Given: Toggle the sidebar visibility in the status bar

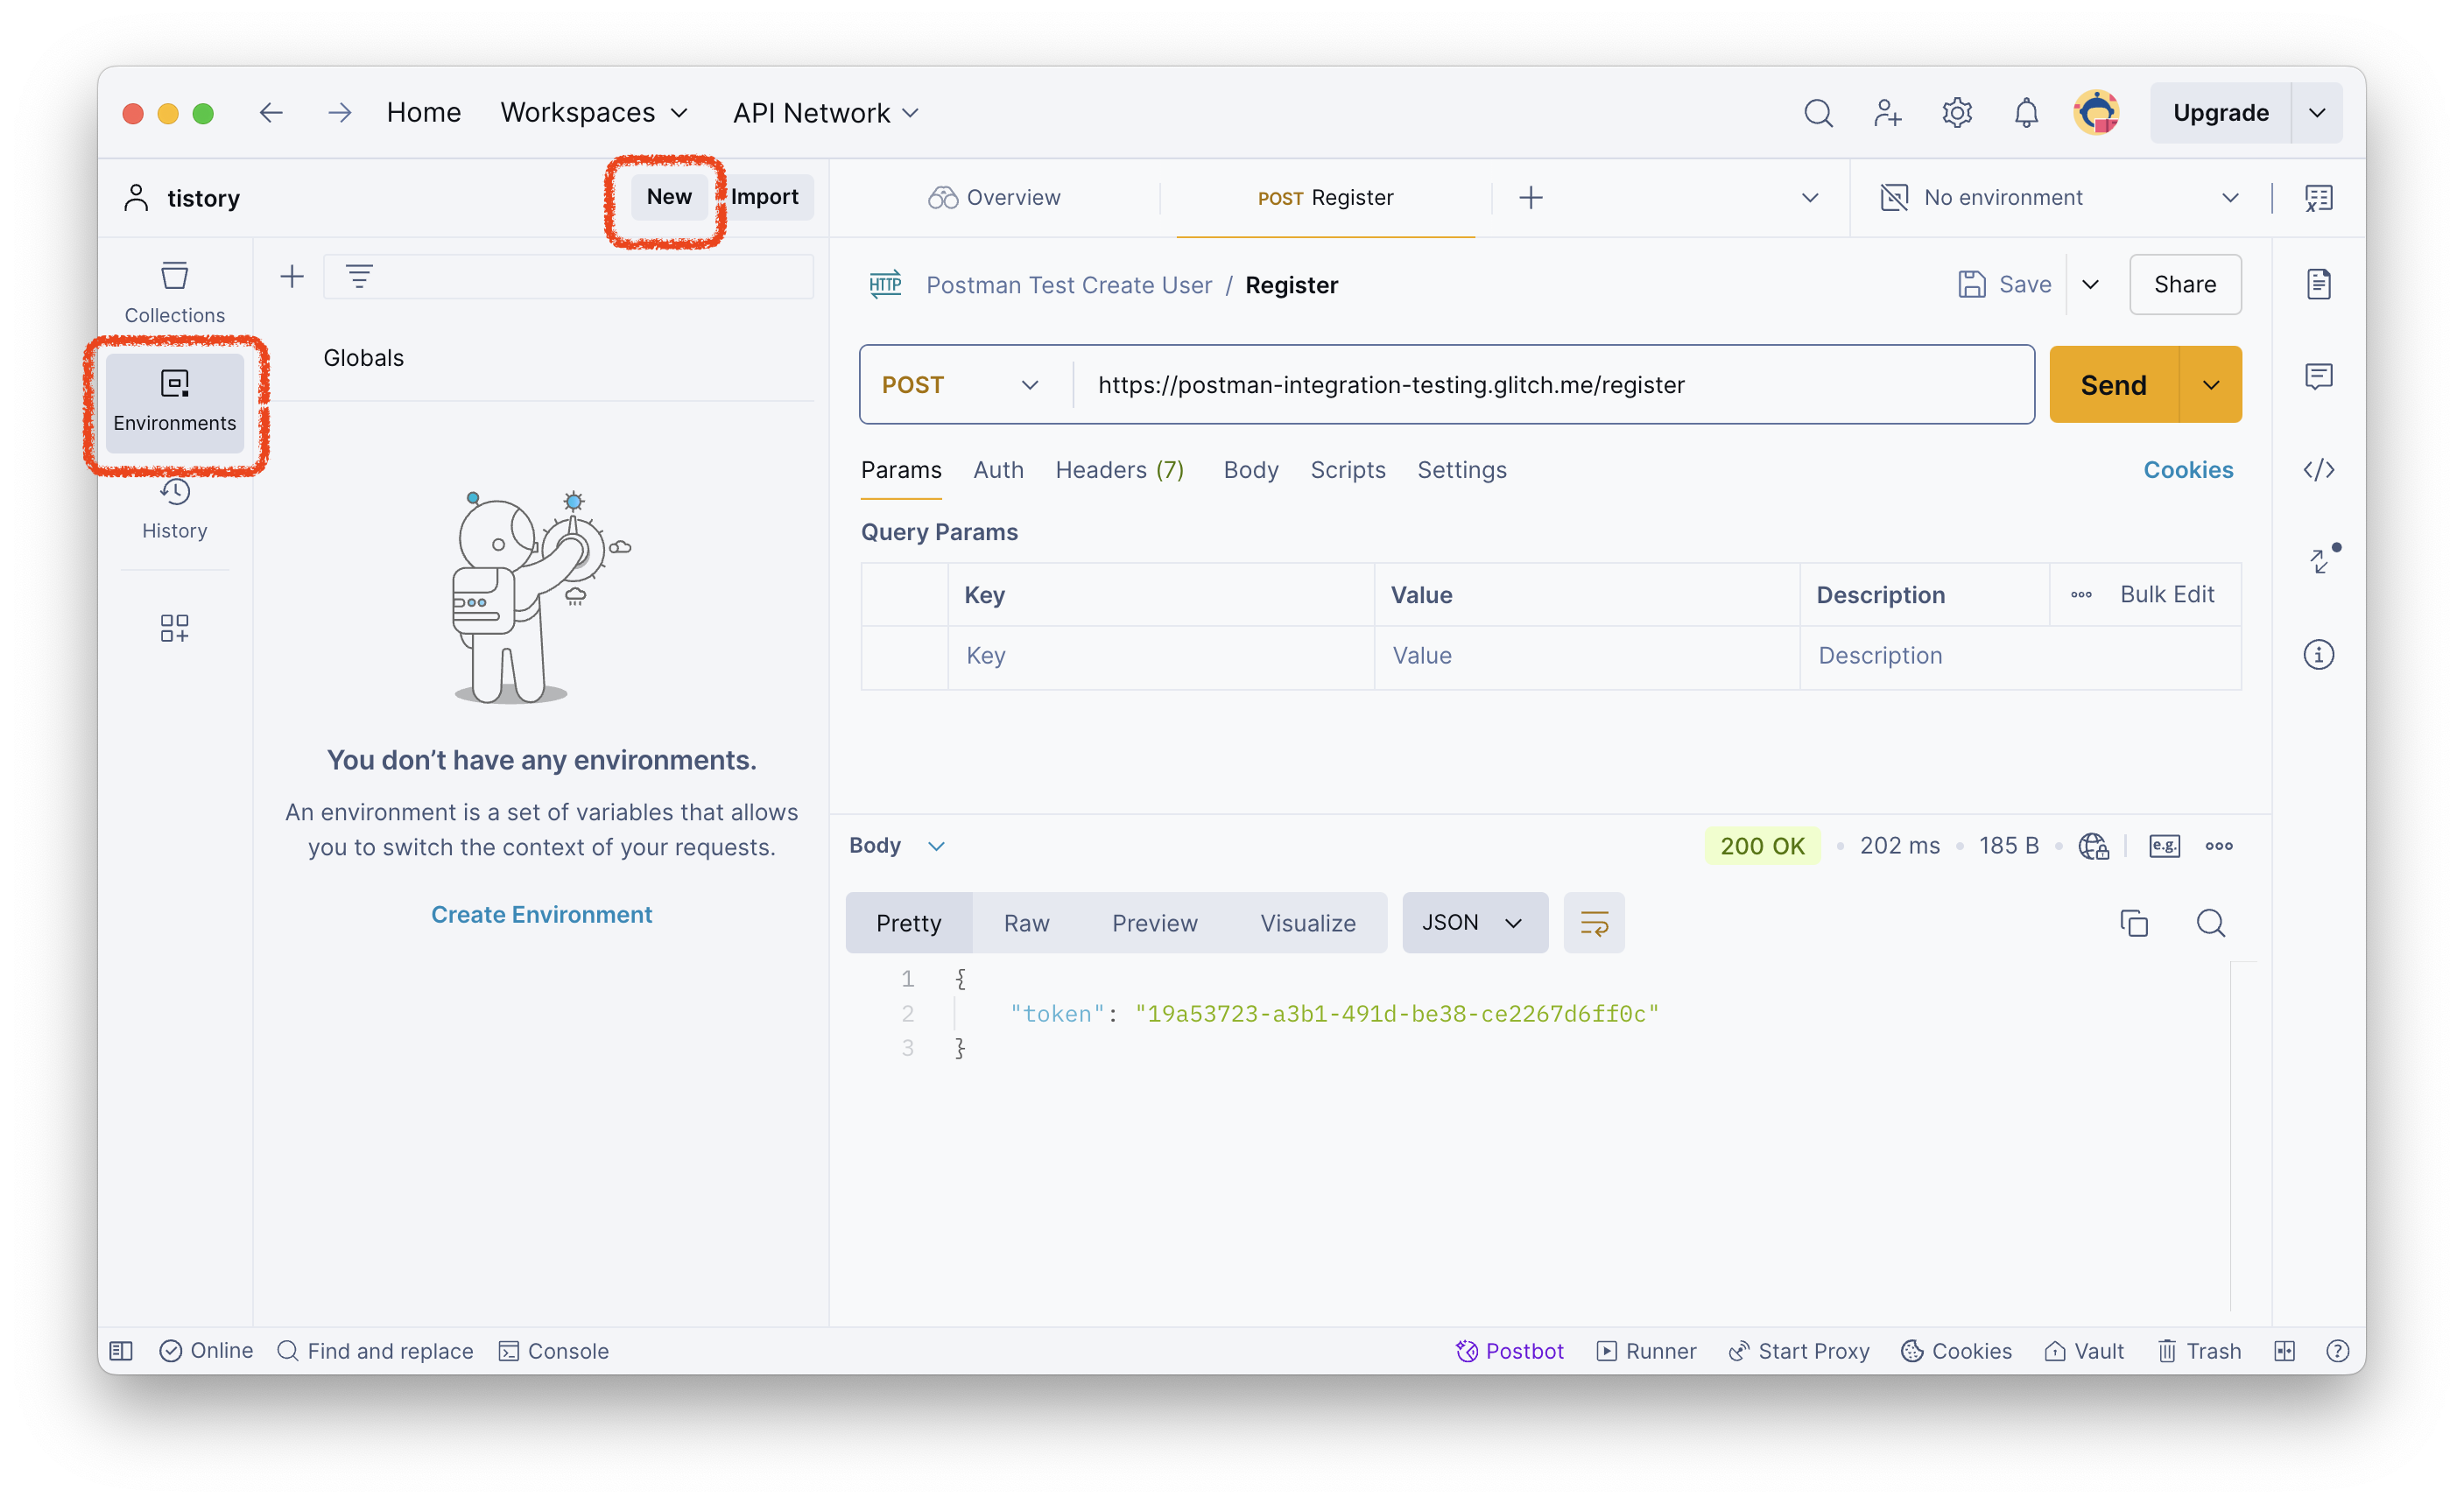Looking at the screenshot, I should [x=121, y=1351].
